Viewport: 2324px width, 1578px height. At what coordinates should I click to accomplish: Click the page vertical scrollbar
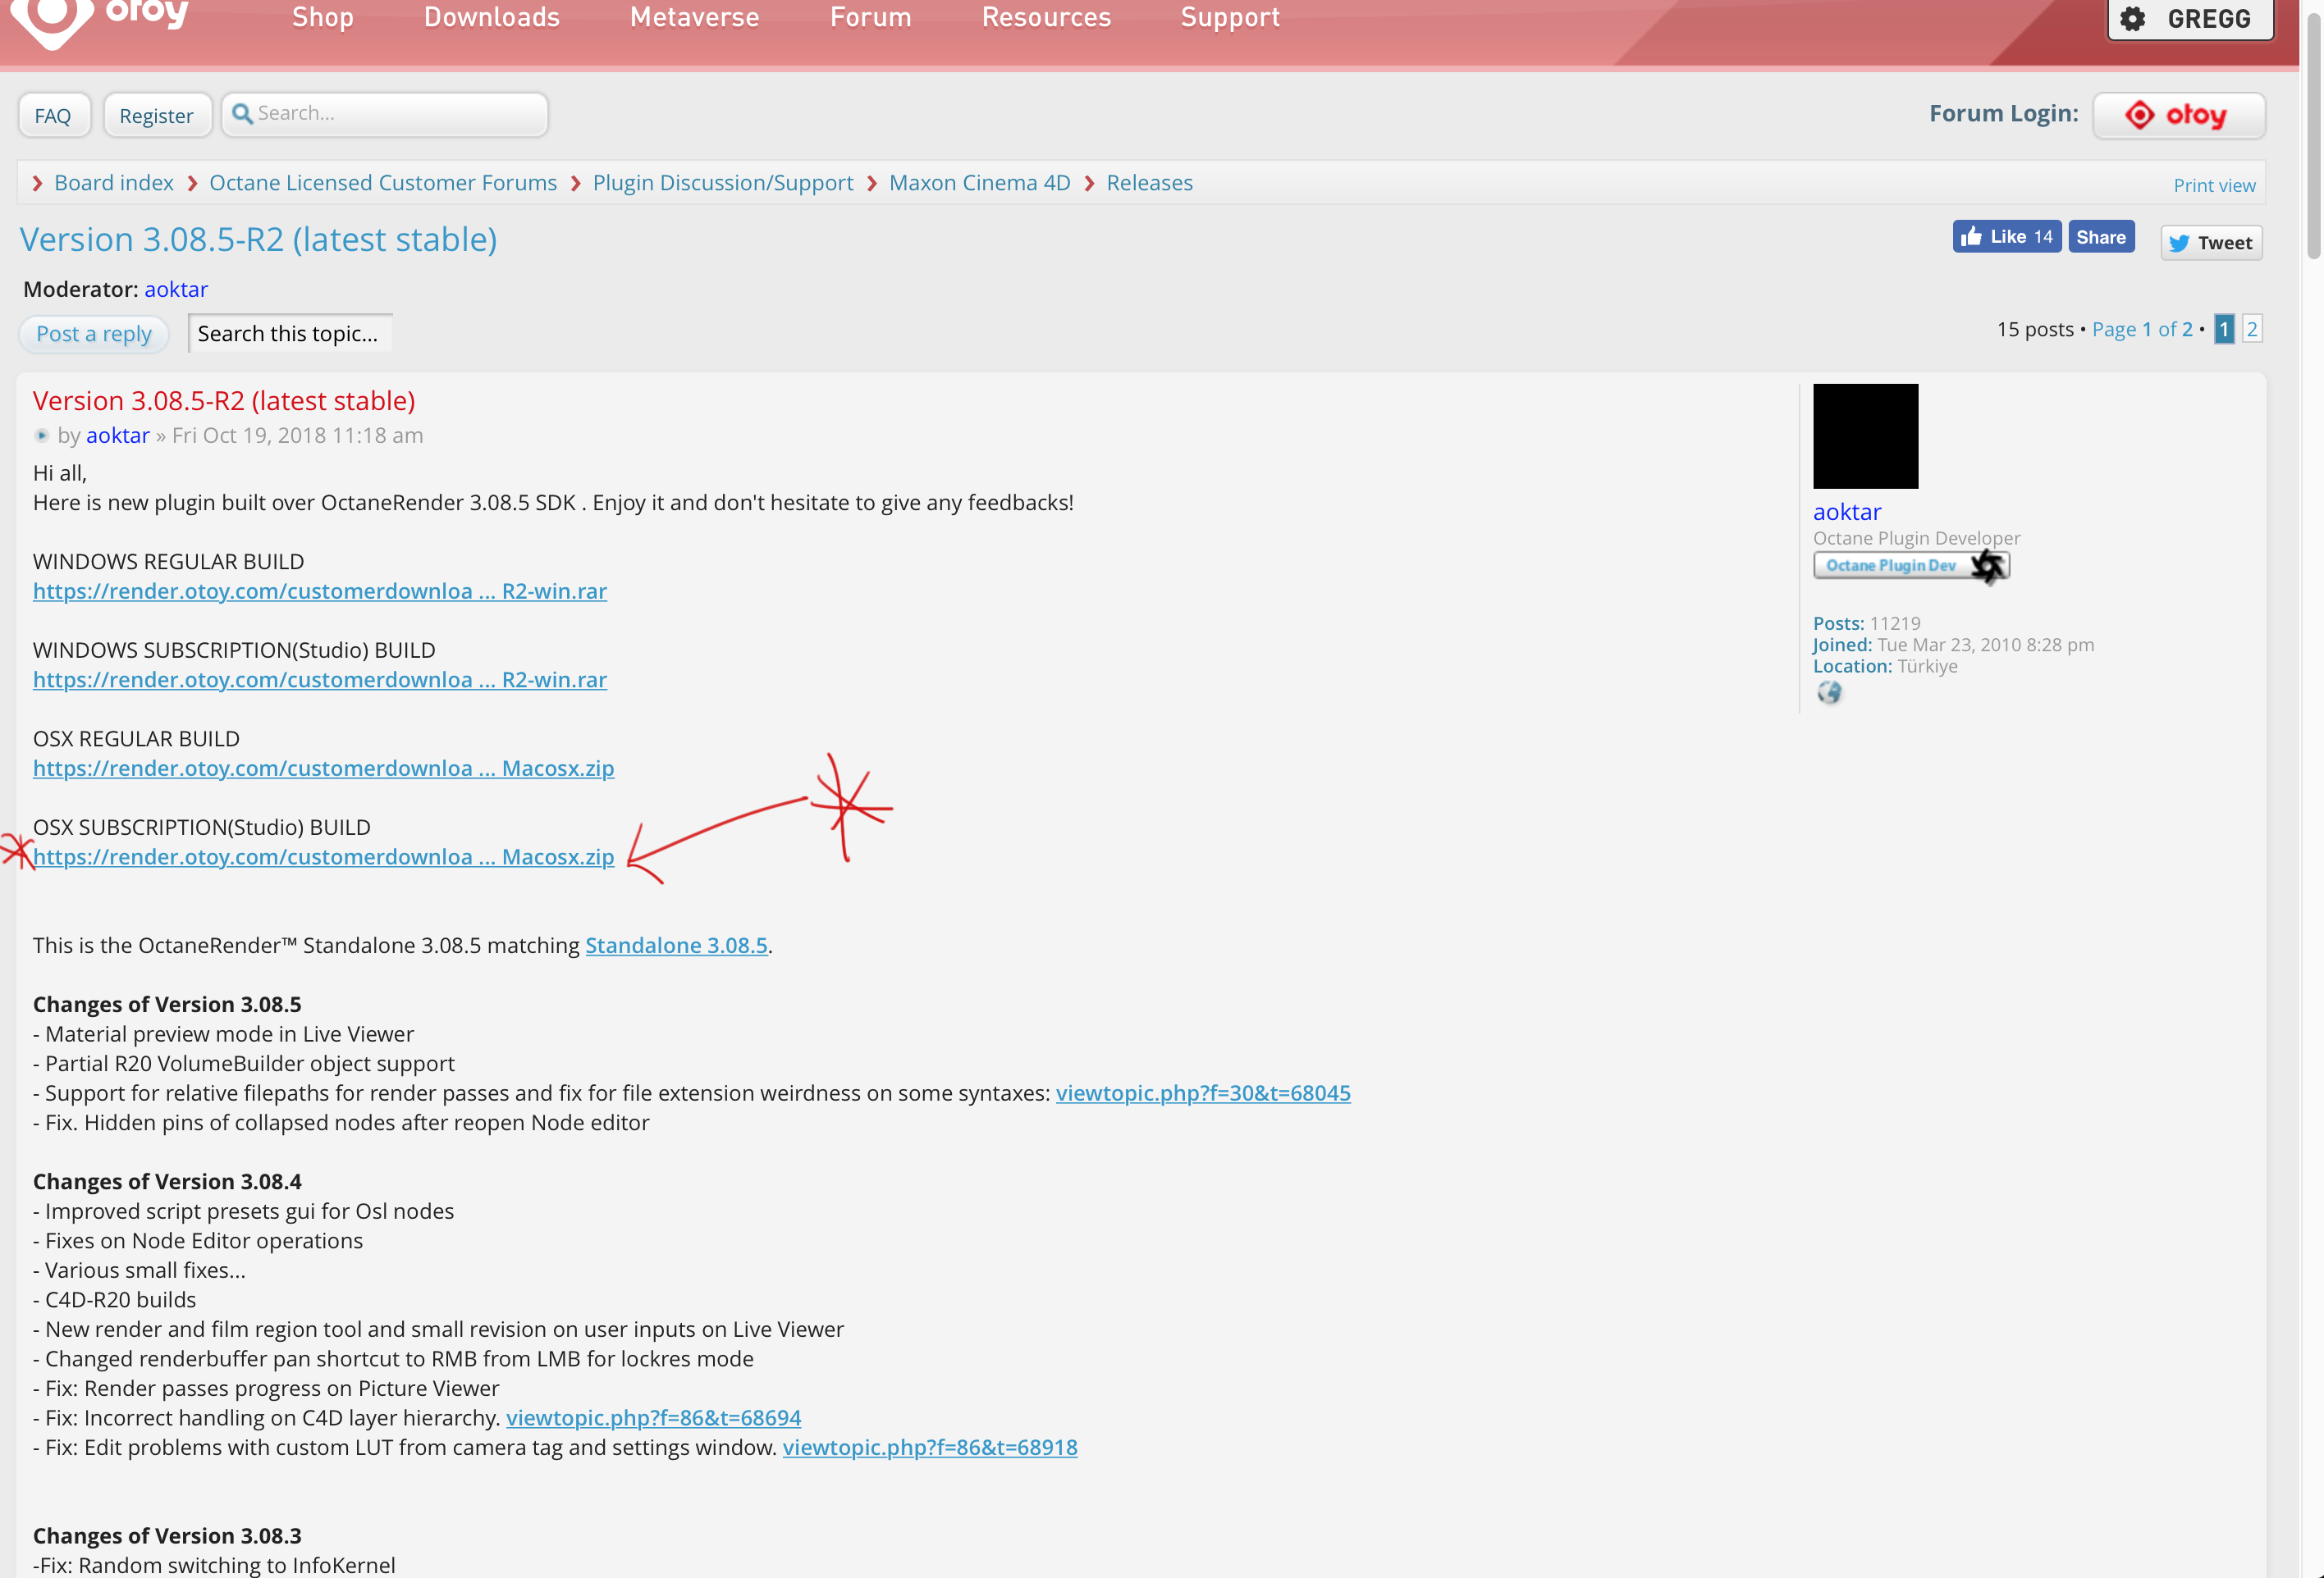2313,130
